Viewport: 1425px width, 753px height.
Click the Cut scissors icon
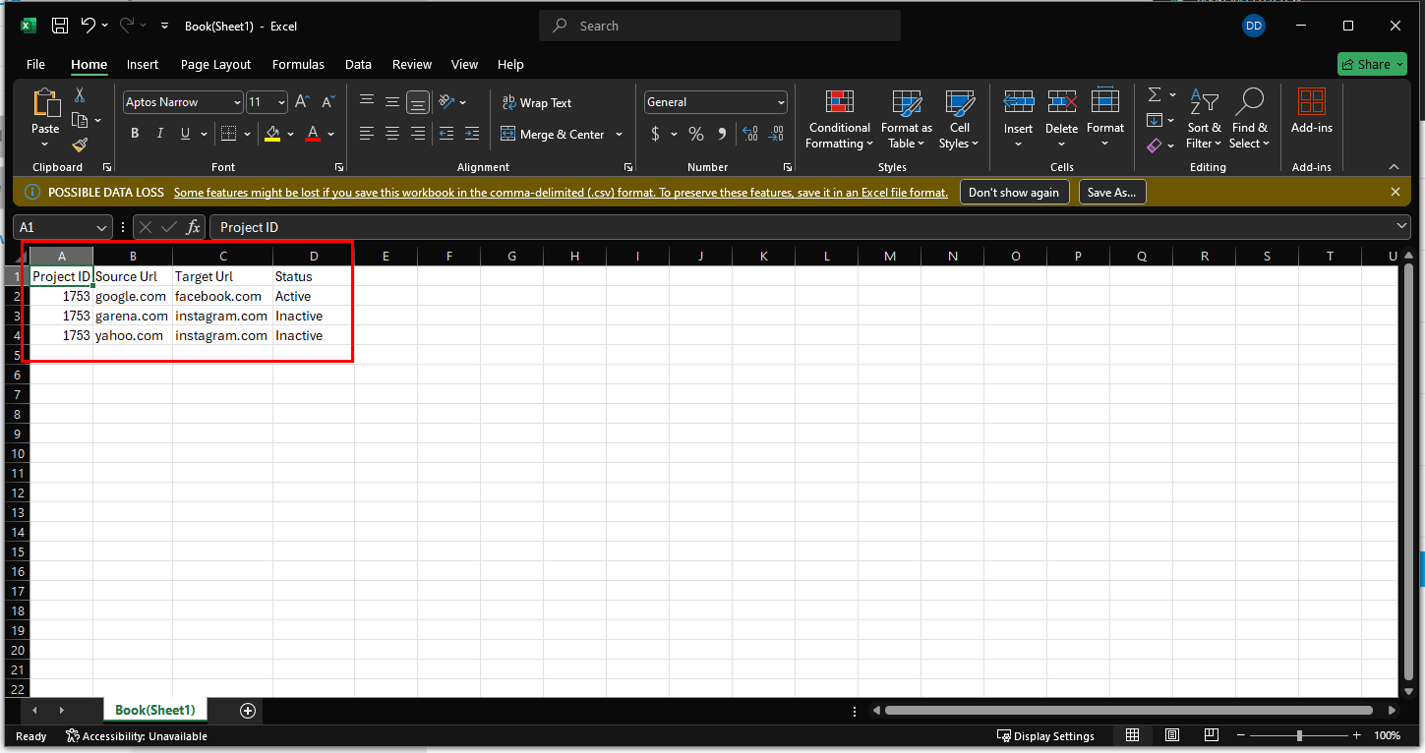[80, 95]
